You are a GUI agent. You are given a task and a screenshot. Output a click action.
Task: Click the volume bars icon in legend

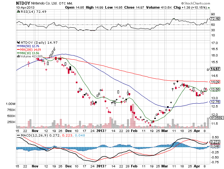tap(18, 56)
